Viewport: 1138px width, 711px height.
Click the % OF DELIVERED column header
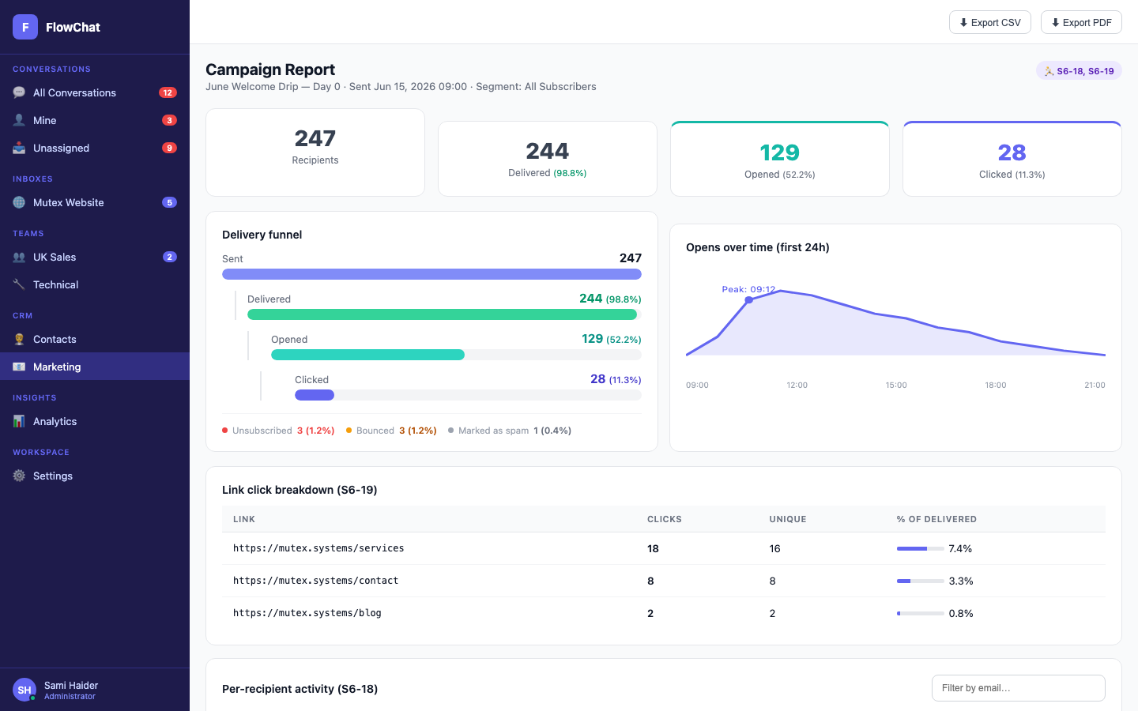(x=936, y=519)
